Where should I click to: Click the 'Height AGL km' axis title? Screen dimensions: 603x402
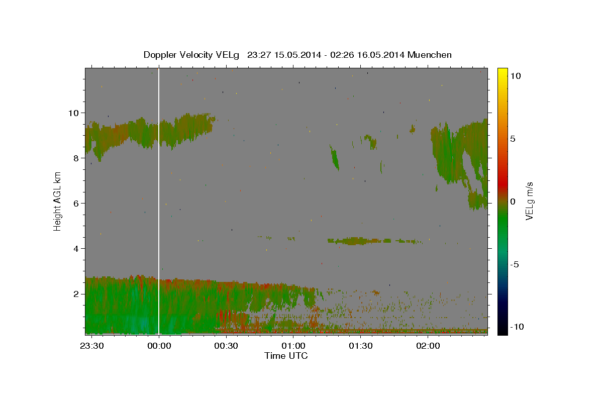click(x=58, y=201)
